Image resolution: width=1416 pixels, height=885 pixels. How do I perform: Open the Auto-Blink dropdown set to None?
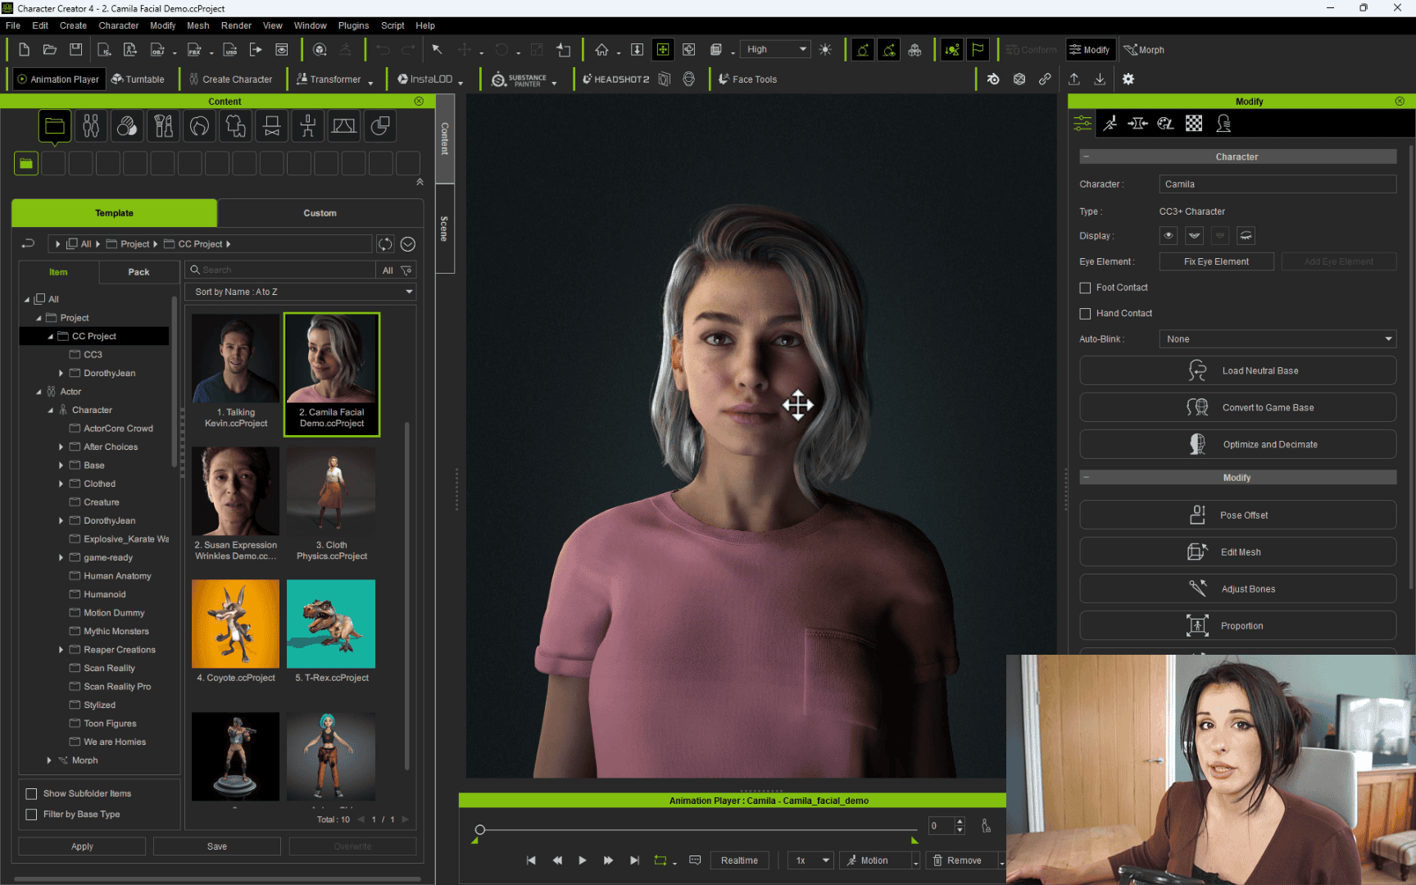point(1277,338)
